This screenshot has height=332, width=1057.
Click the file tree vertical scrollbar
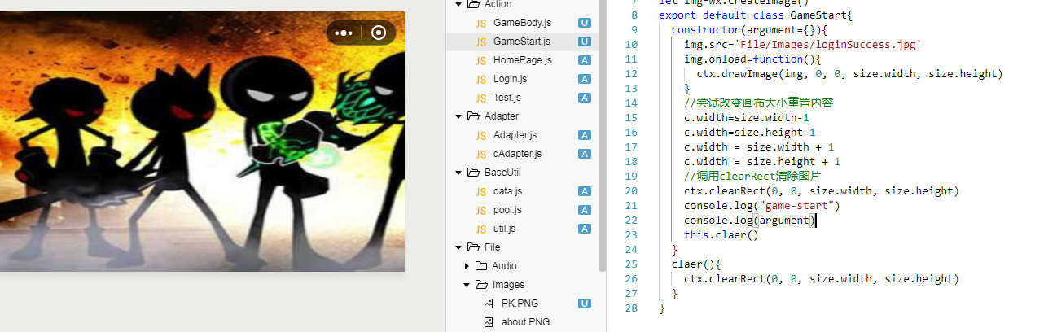pos(603,134)
